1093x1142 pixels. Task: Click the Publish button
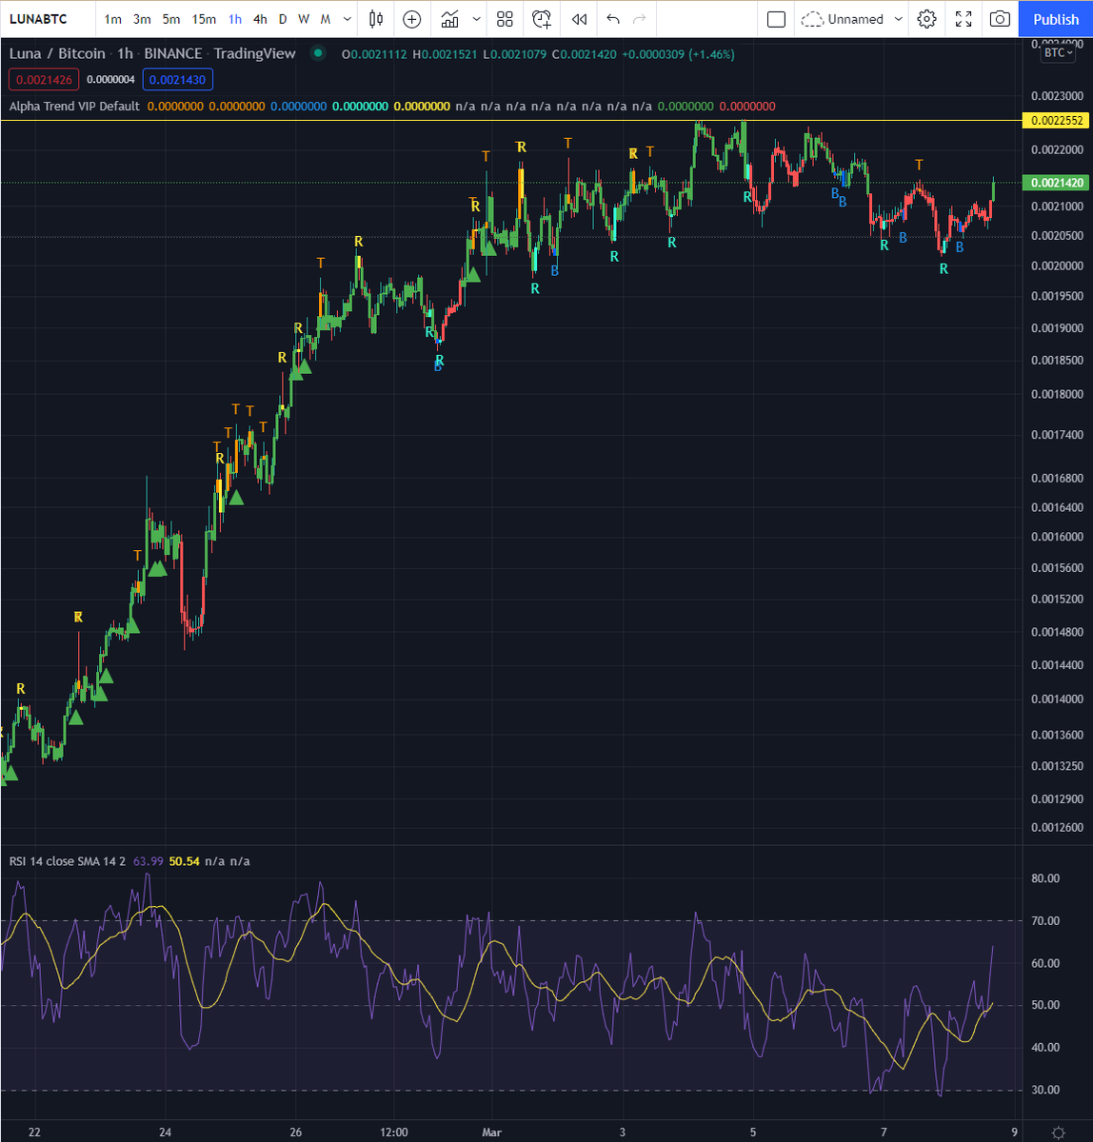1056,19
